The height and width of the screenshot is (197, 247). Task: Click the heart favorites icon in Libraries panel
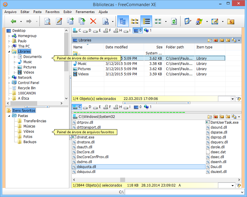(215, 40)
